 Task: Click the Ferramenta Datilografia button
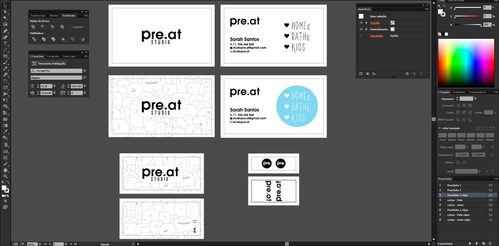coord(49,63)
